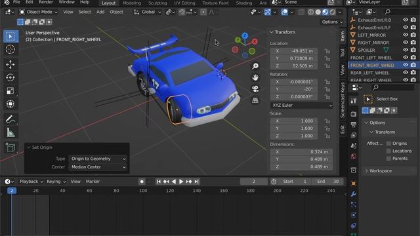Select the Measure tool

point(10,132)
